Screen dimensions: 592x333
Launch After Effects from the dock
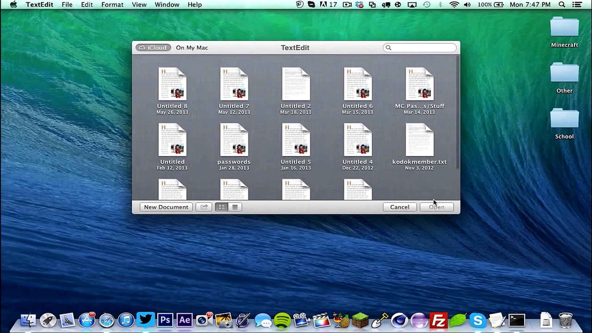[x=185, y=320]
